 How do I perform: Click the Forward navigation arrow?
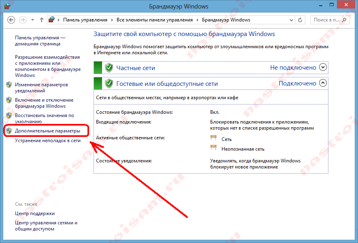[x=23, y=20]
